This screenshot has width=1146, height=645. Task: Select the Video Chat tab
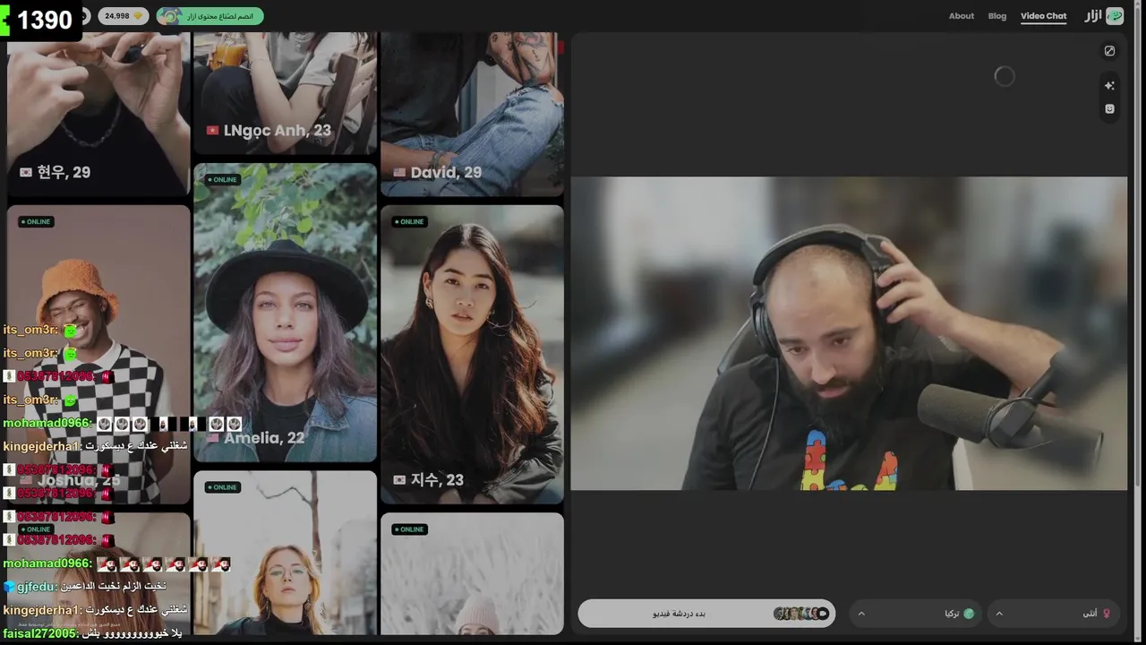pyautogui.click(x=1043, y=16)
